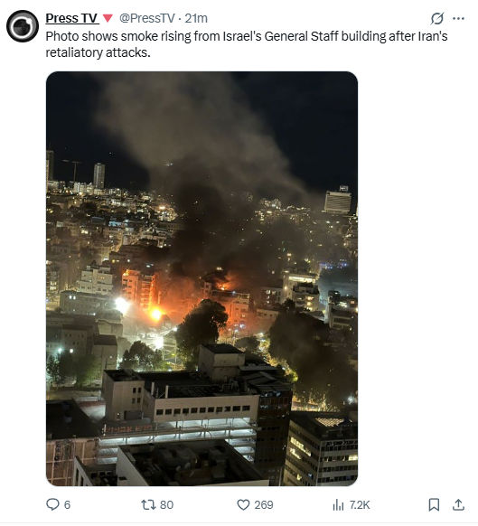The height and width of the screenshot is (526, 478).
Task: Click the 7.2K views count
Action: click(x=360, y=505)
